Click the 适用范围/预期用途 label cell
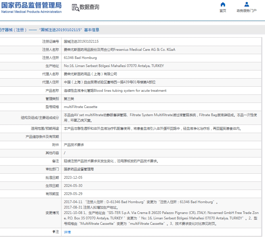Viewport: 265px width, 238px height. pos(45,129)
